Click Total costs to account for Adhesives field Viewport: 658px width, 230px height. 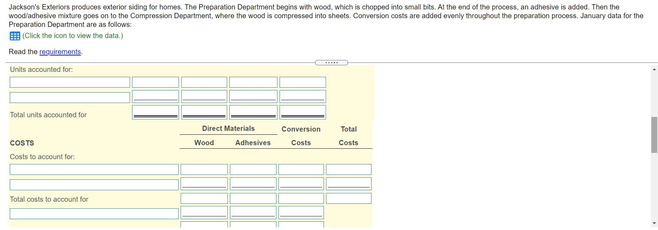click(x=253, y=199)
